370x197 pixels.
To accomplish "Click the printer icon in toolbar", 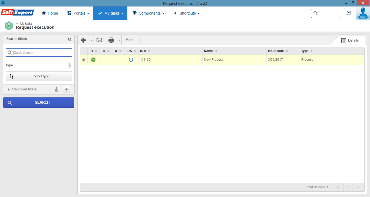I will point(111,40).
